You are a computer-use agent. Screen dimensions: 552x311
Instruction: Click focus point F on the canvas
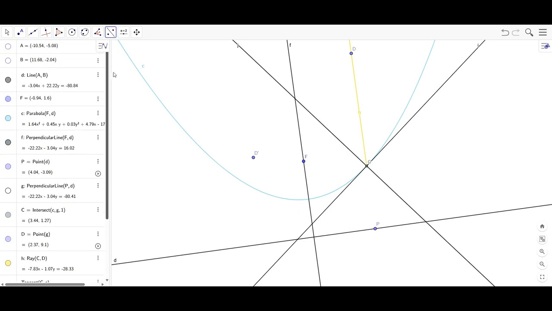[304, 161]
